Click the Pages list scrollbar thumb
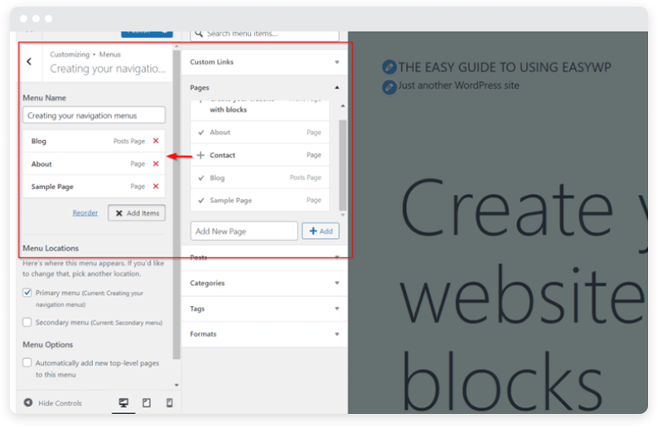Image resolution: width=658 pixels, height=427 pixels. tap(343, 165)
